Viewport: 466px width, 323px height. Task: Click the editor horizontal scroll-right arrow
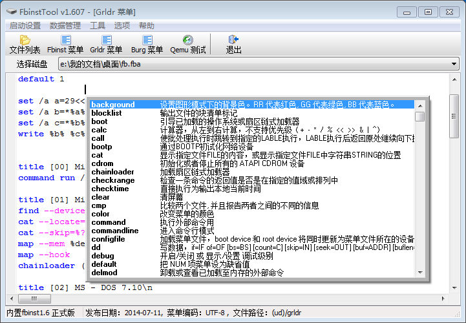tap(443, 298)
